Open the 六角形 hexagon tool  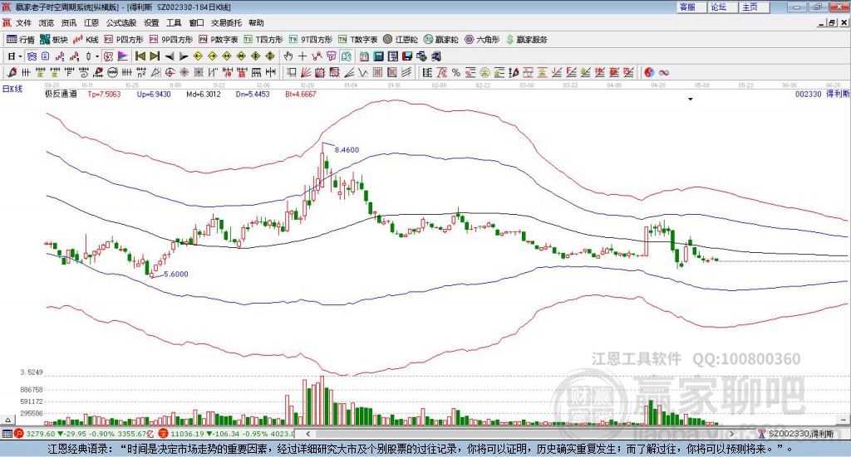482,40
